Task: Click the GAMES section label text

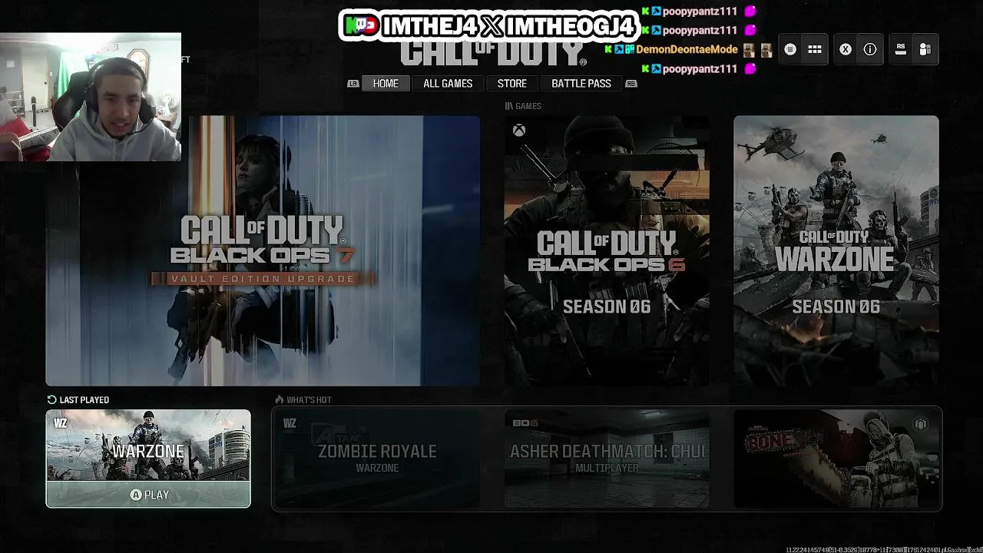Action: coord(528,106)
